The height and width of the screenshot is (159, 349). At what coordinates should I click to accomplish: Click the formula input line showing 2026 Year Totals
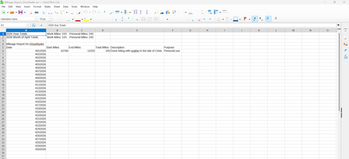[x=192, y=25]
